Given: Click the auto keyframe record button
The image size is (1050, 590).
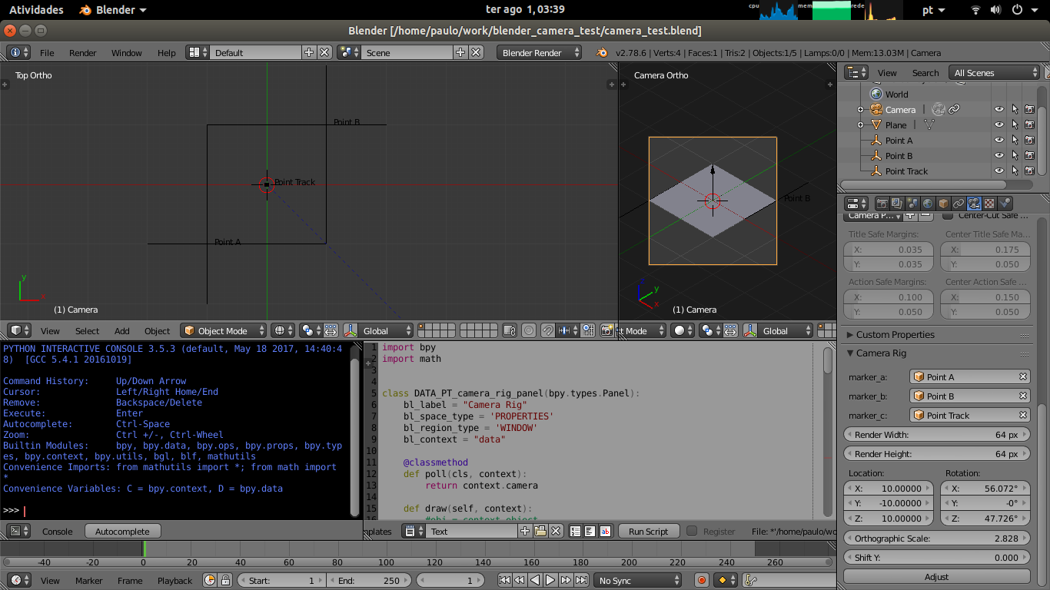Looking at the screenshot, I should 701,581.
